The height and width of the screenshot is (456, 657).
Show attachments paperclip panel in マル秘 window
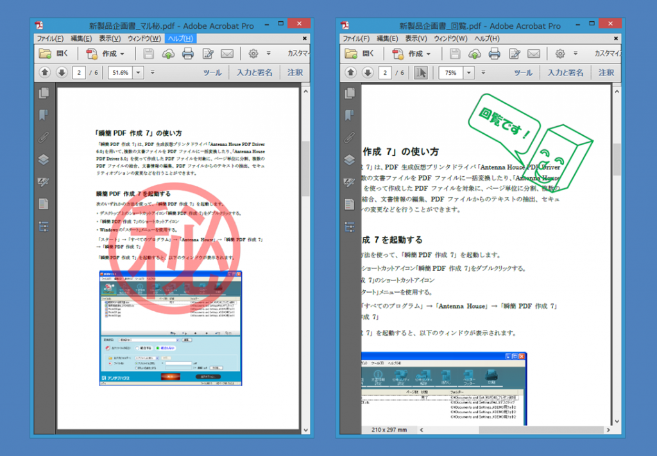tap(44, 137)
